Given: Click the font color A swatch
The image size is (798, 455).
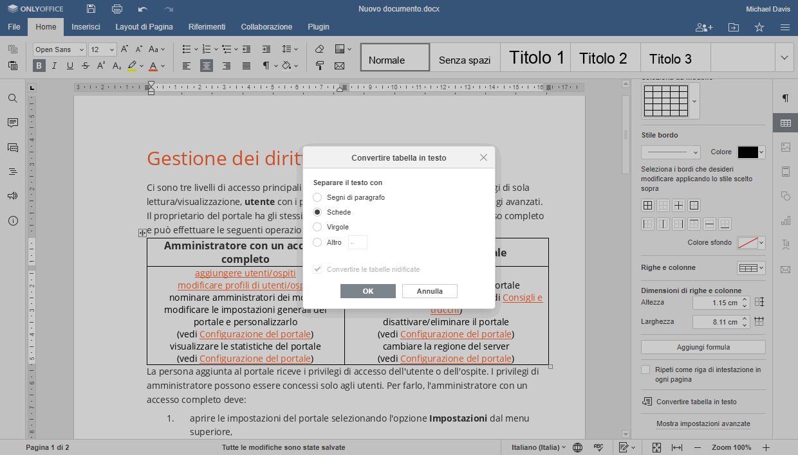Looking at the screenshot, I should (153, 66).
